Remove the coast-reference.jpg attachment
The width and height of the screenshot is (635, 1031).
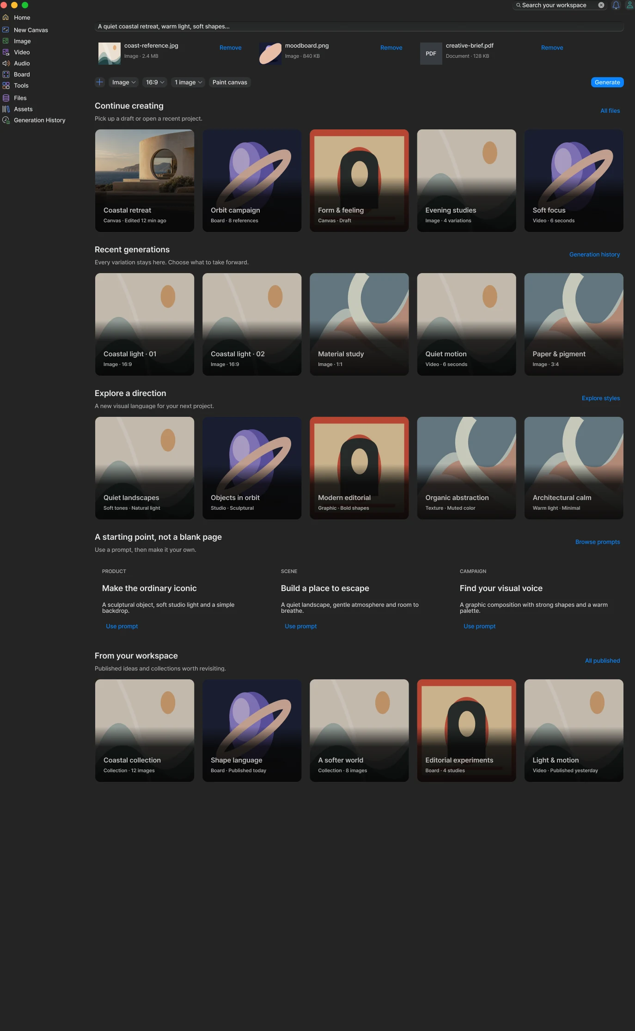pos(231,48)
